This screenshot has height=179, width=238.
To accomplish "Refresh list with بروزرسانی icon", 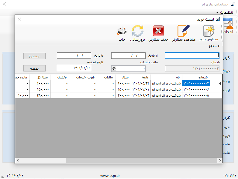I will point(137,31).
